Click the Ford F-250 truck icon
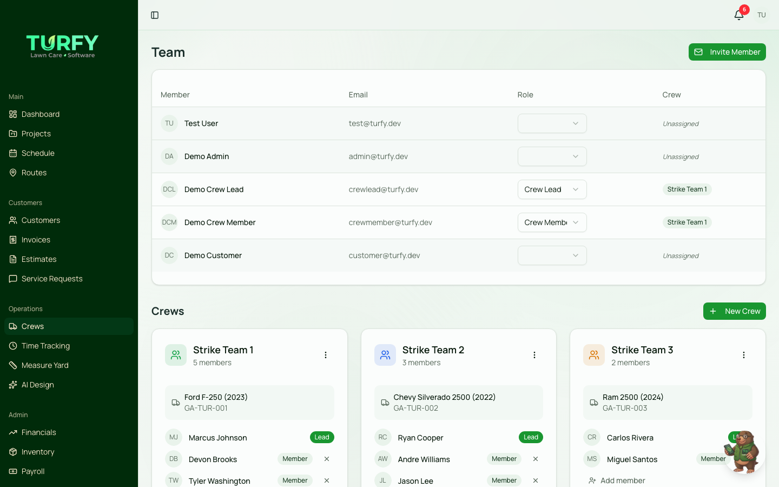Image resolution: width=779 pixels, height=487 pixels. tap(176, 403)
